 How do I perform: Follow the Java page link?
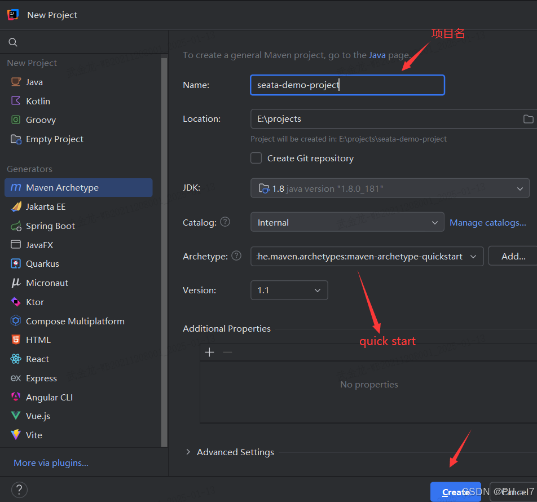click(x=377, y=55)
